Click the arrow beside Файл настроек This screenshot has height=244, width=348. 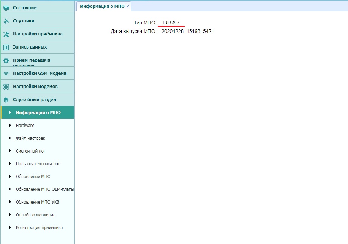pos(10,138)
